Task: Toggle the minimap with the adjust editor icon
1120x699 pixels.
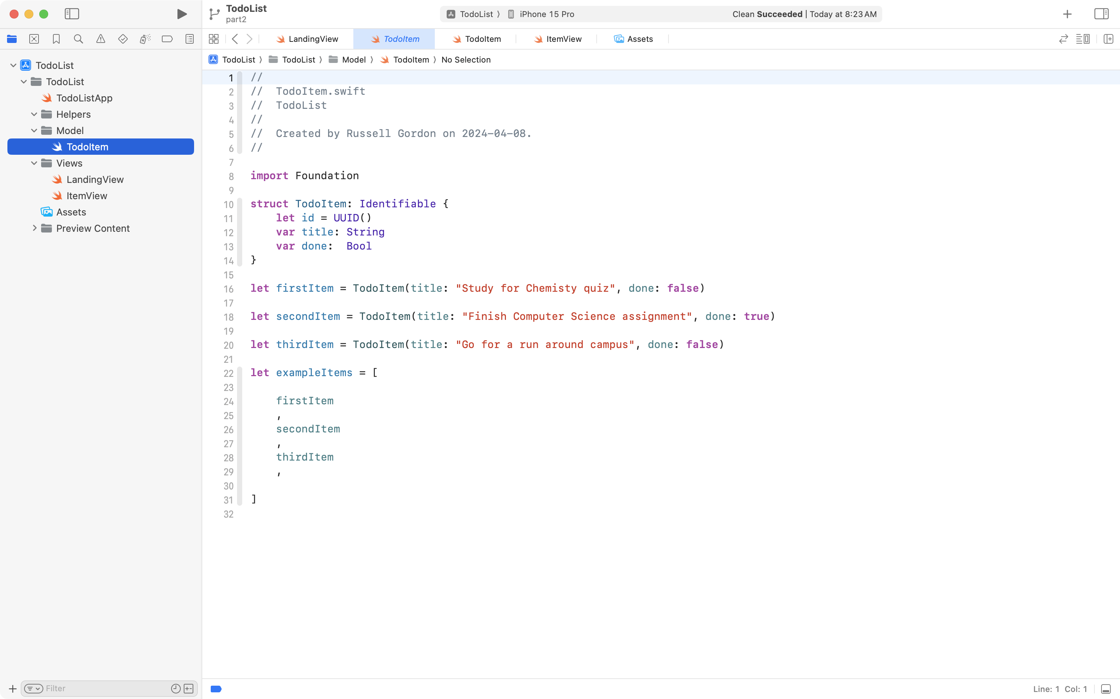Action: (1083, 39)
